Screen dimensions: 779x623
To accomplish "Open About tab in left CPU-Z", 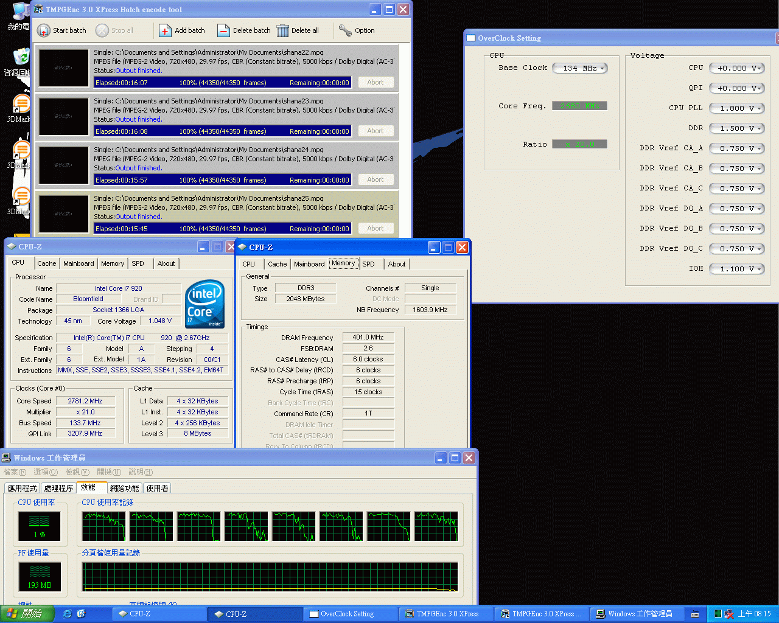I will click(166, 263).
